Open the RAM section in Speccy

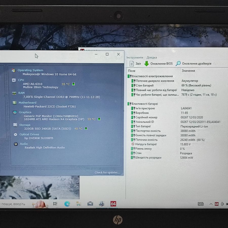pyautogui.click(x=21, y=93)
